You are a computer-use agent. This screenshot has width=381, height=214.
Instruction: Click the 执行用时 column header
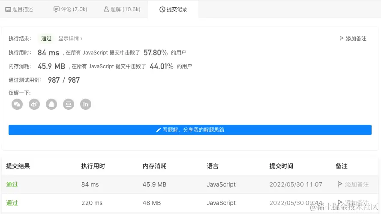[x=93, y=166]
